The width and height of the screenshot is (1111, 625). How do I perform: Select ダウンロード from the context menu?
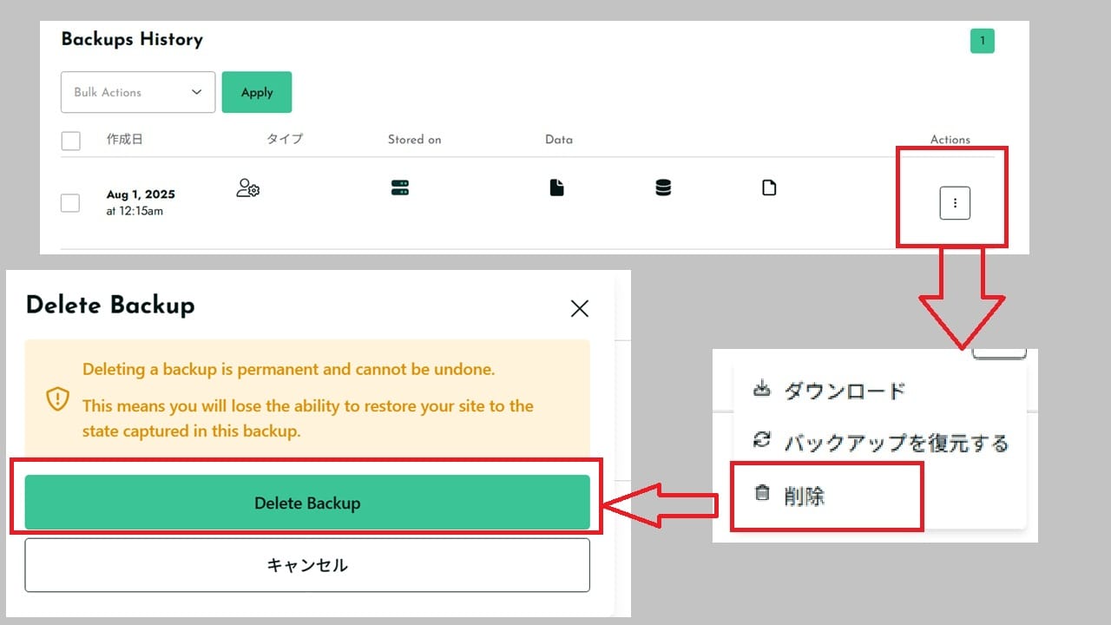pyautogui.click(x=844, y=391)
